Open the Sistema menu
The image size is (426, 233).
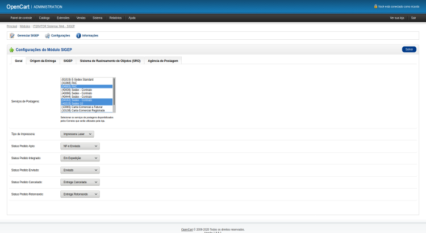tap(98, 18)
